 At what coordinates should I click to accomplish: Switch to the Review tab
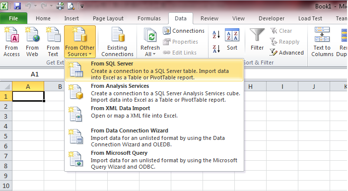pos(209,18)
